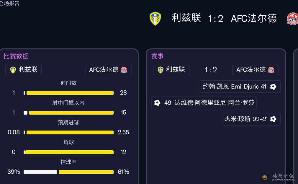
Task: Click the 控球率 possession bar
Action: click(x=68, y=172)
